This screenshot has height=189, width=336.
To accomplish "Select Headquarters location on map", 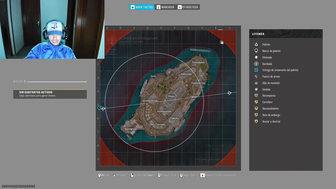I will click(x=164, y=111).
